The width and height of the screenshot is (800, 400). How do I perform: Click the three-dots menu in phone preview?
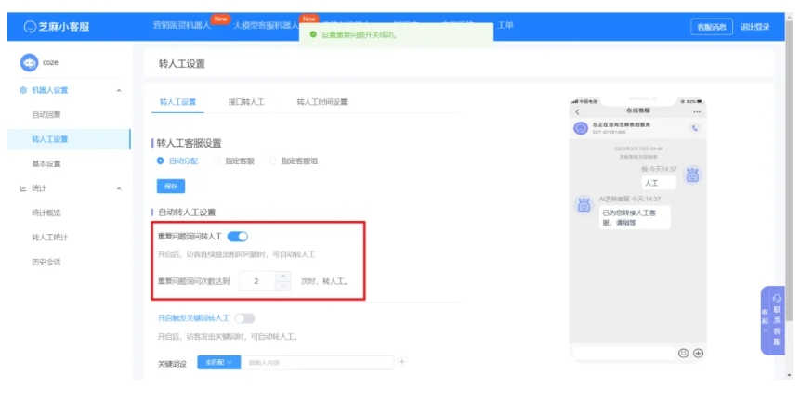[x=697, y=111]
